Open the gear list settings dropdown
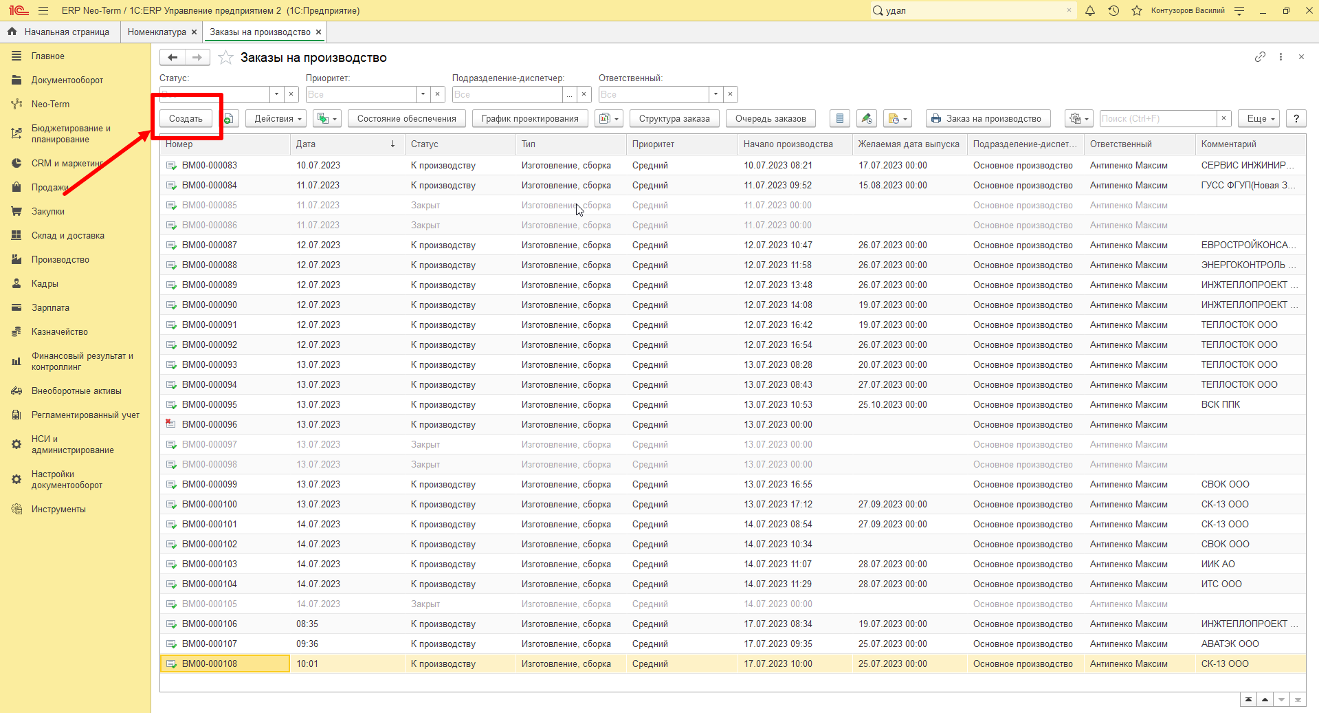Screen dimensions: 1319x713 click(x=1078, y=119)
